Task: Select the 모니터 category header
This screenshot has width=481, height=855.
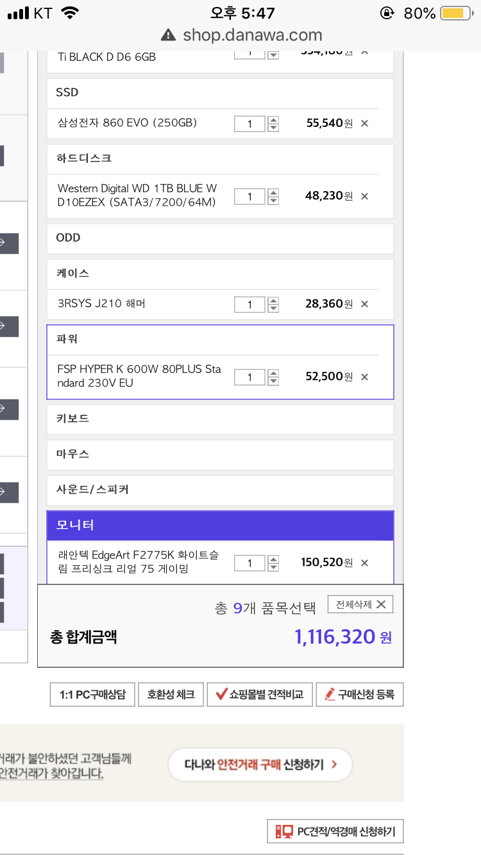Action: pos(220,526)
